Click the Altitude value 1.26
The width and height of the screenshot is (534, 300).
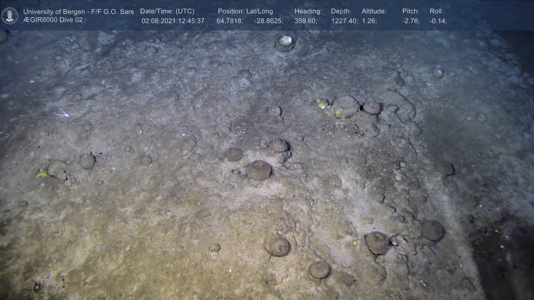coord(369,21)
